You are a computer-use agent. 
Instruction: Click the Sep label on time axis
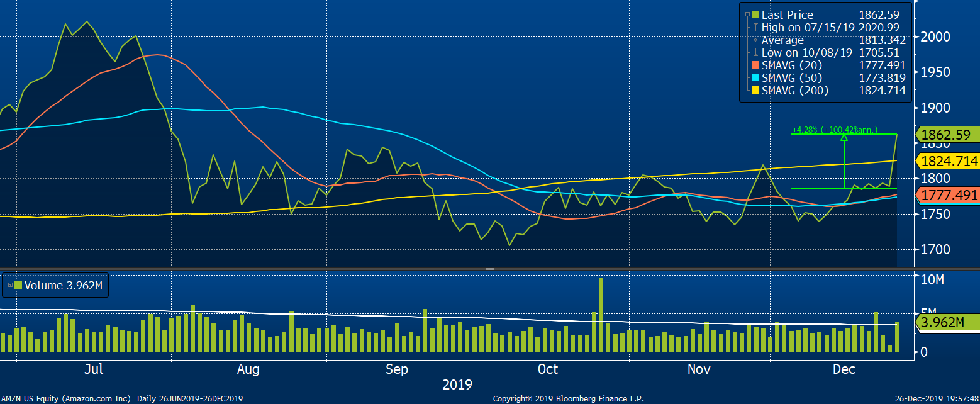397,369
